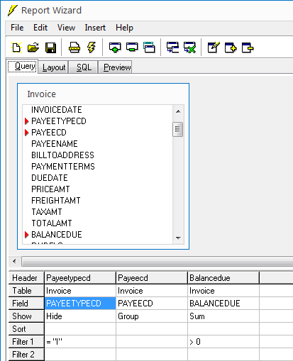293x361 pixels.
Task: Click the New report toolbar icon
Action: pos(16,48)
